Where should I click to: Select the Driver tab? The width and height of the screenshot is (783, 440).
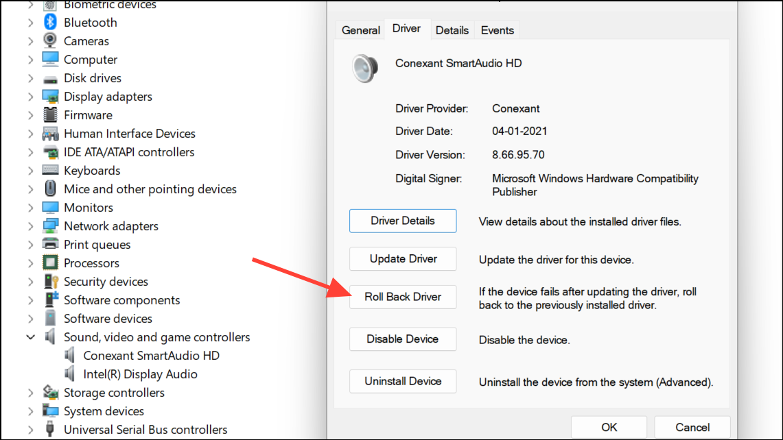(406, 28)
